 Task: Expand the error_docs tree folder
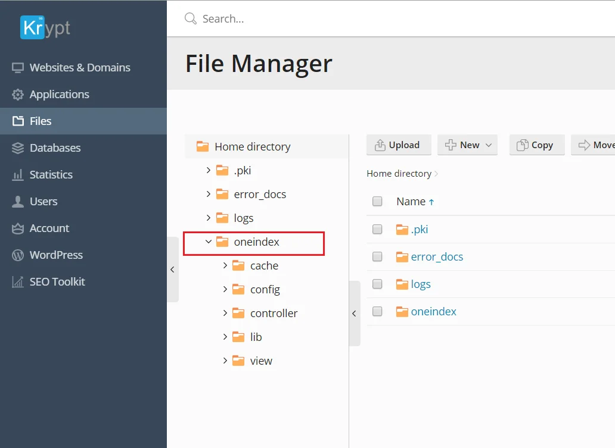click(209, 194)
